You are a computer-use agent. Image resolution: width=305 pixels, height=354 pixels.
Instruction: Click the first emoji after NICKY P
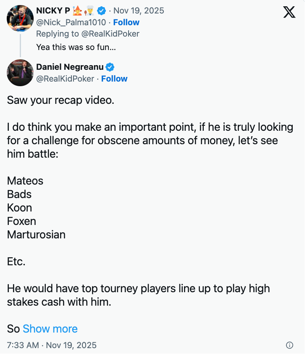click(77, 10)
